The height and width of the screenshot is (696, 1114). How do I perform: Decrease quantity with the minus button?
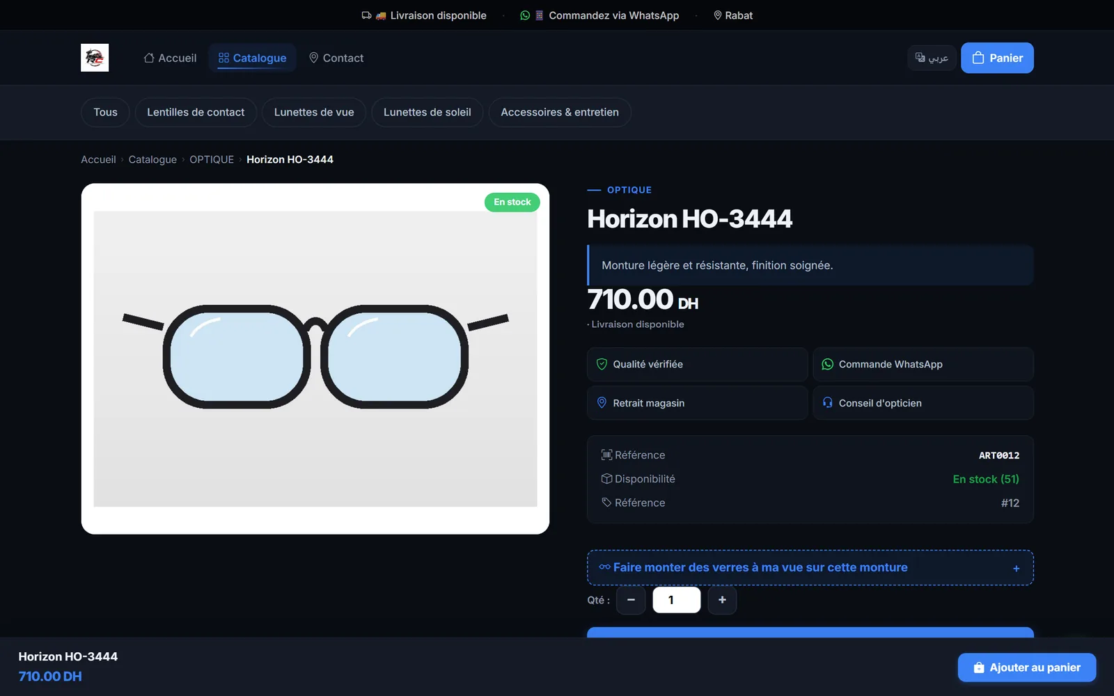631,600
